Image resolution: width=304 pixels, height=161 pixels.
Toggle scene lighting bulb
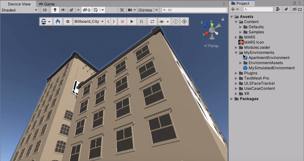(55, 10)
